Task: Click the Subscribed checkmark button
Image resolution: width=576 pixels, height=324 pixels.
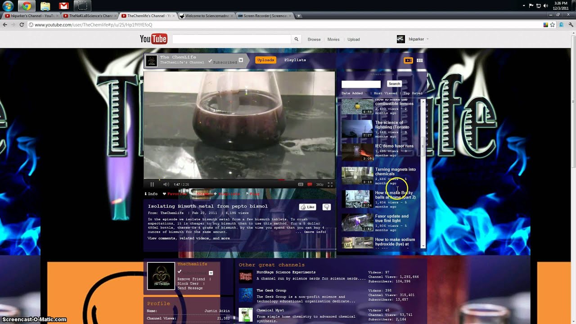Action: pyautogui.click(x=223, y=61)
